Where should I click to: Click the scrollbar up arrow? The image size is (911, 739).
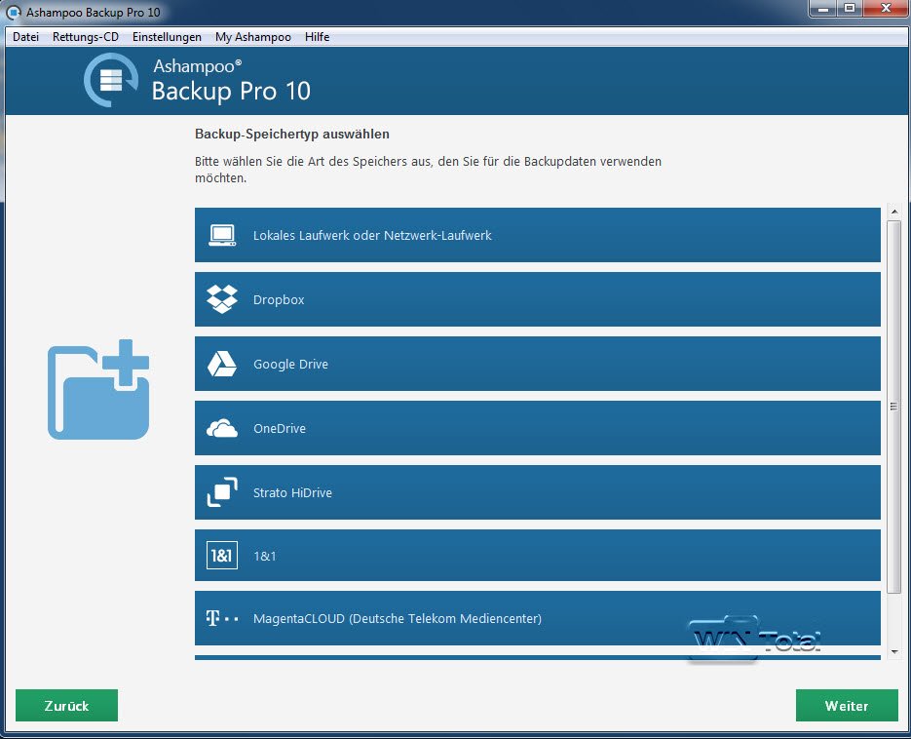click(894, 212)
